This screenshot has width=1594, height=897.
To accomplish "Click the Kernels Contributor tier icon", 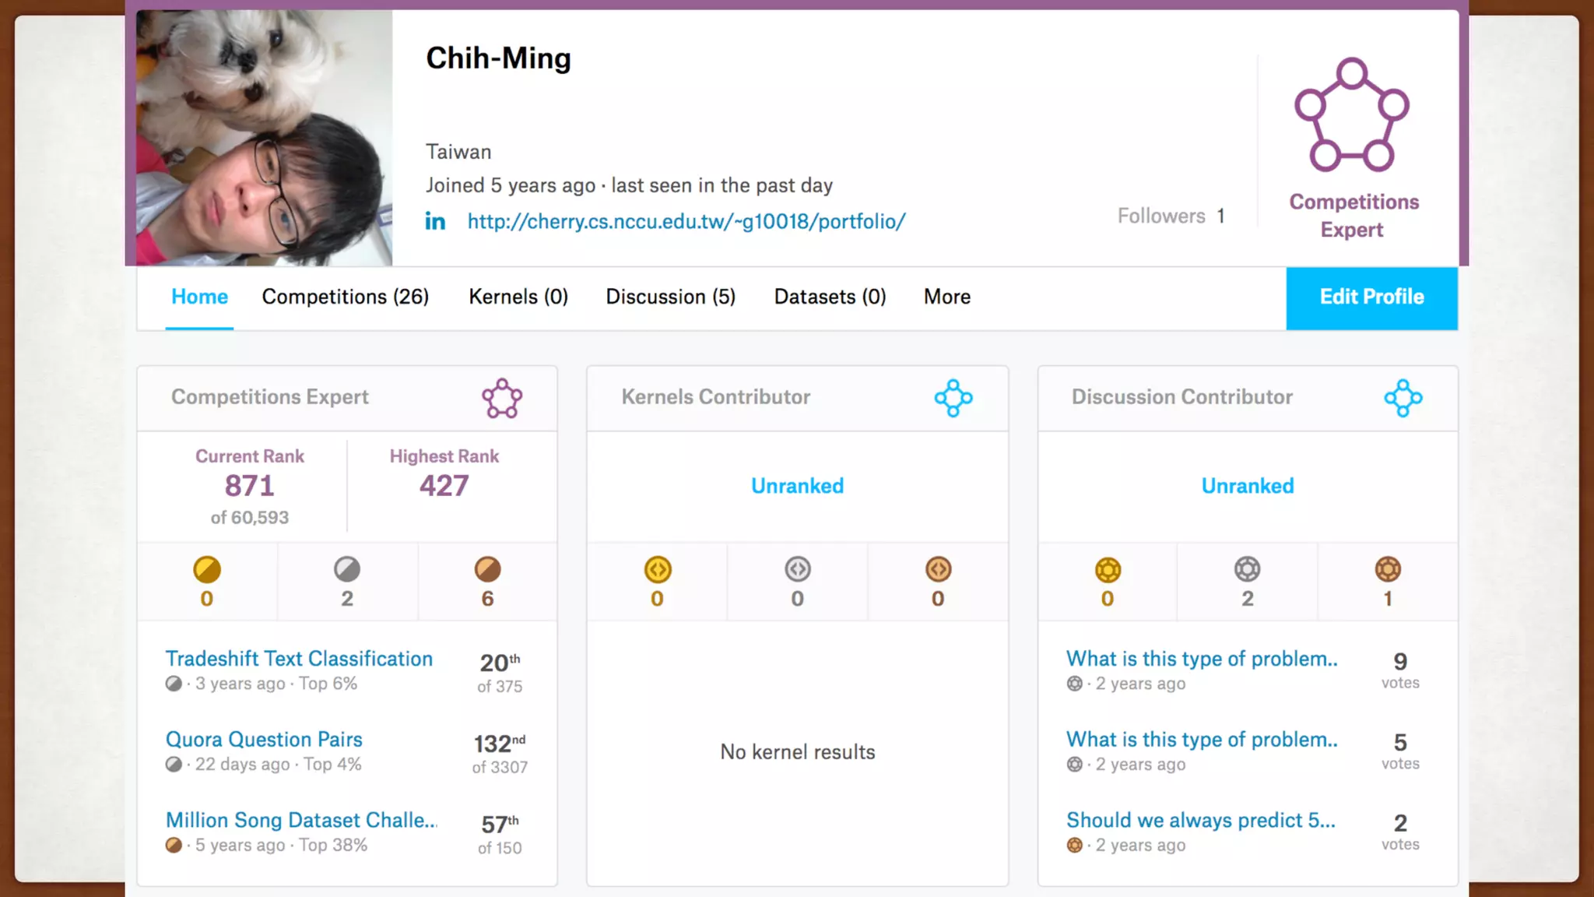I will [x=953, y=399].
